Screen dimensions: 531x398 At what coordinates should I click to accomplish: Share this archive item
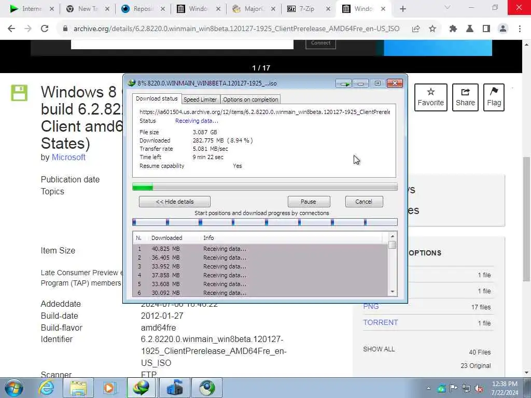[465, 97]
